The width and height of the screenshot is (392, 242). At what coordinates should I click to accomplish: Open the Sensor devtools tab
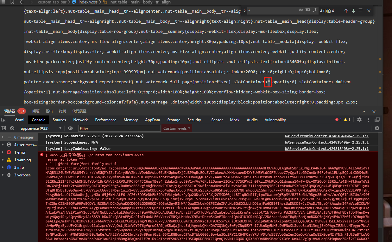[x=217, y=120]
